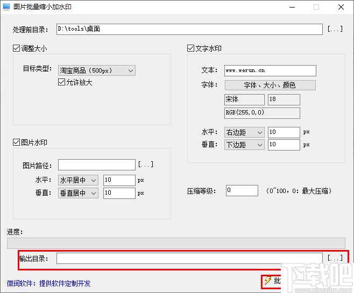Click the font size field showing 18
The width and height of the screenshot is (354, 293).
coord(284,99)
